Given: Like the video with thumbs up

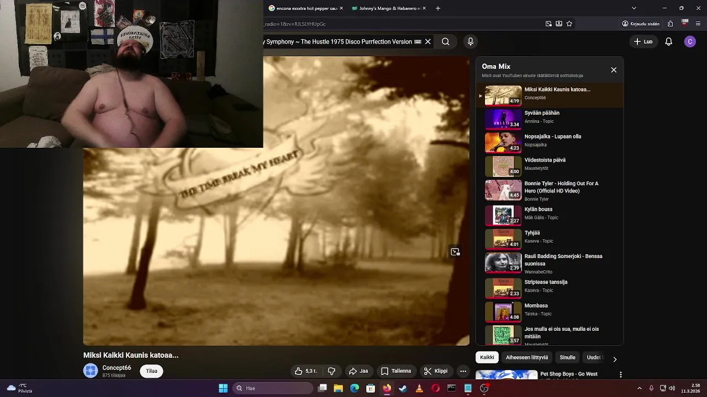Looking at the screenshot, I should tap(306, 371).
